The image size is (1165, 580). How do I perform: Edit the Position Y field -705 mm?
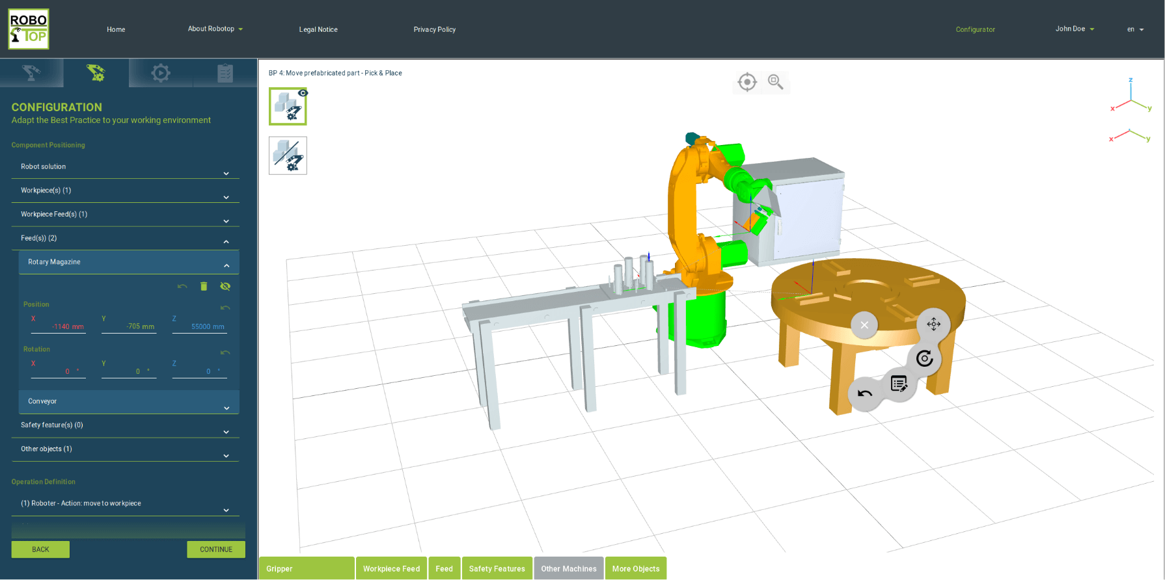click(x=129, y=327)
